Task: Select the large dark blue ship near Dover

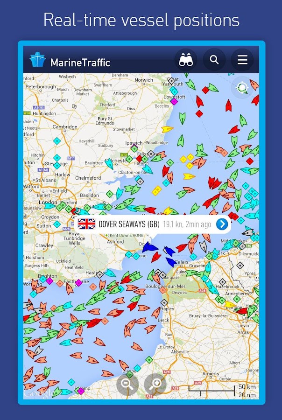Action: (149, 247)
